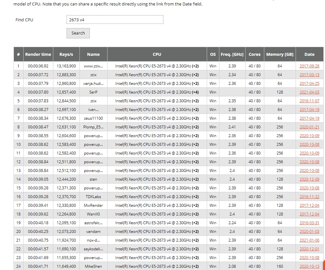Click the name 'www.ztix...' in row 1
The width and height of the screenshot is (325, 270).
point(93,66)
